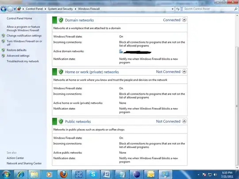
Task: Open Change notification settings
Action: tap(24, 36)
